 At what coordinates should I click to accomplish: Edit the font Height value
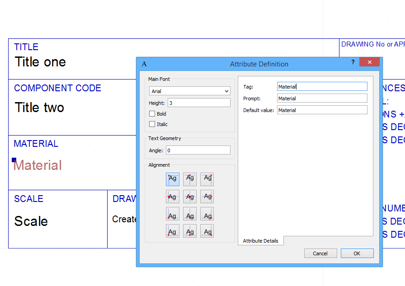click(199, 102)
